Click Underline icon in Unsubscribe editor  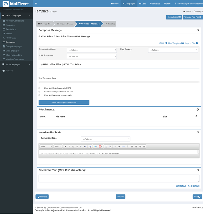(x=73, y=147)
